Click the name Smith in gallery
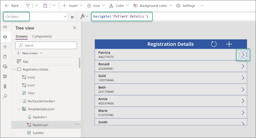The width and height of the screenshot is (256, 138). click(103, 122)
